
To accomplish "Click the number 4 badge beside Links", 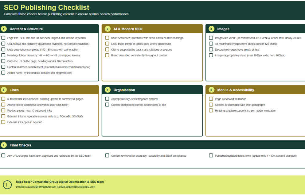I will tap(3, 90).
